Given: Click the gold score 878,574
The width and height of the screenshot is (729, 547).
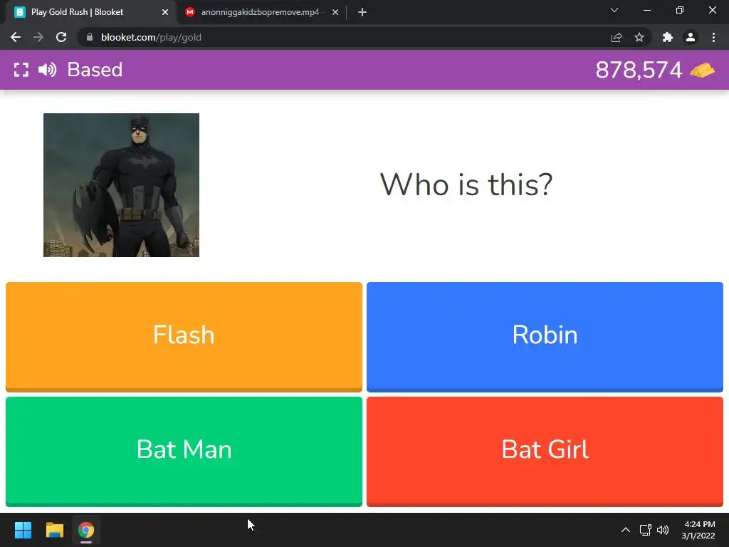Looking at the screenshot, I should point(639,71).
